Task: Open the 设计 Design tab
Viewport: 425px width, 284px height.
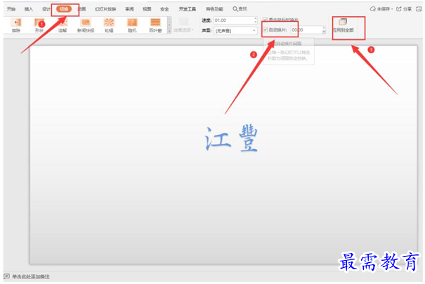Action: [46, 9]
